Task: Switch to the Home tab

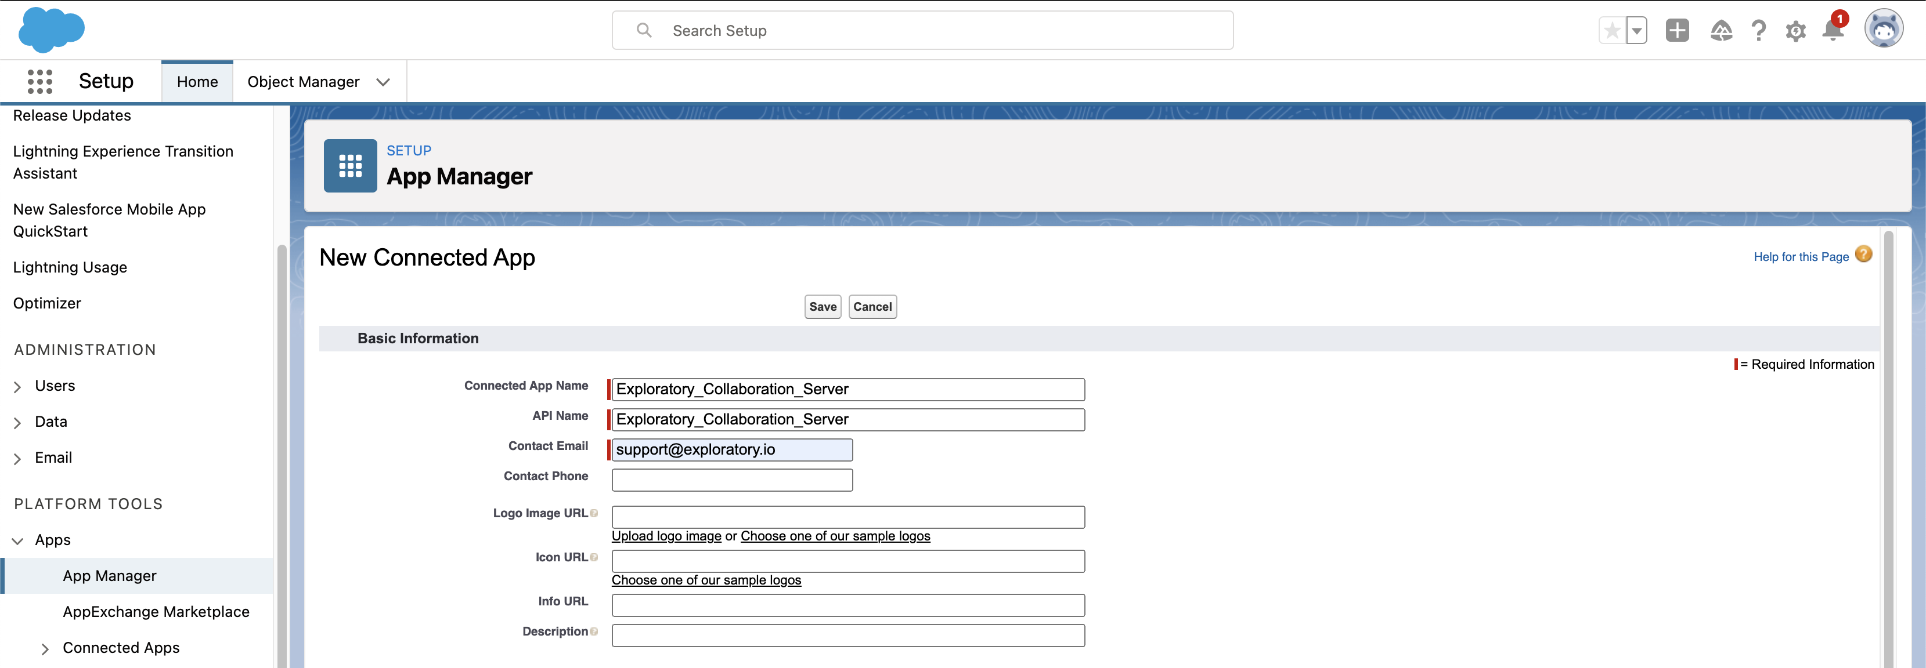Action: (197, 81)
